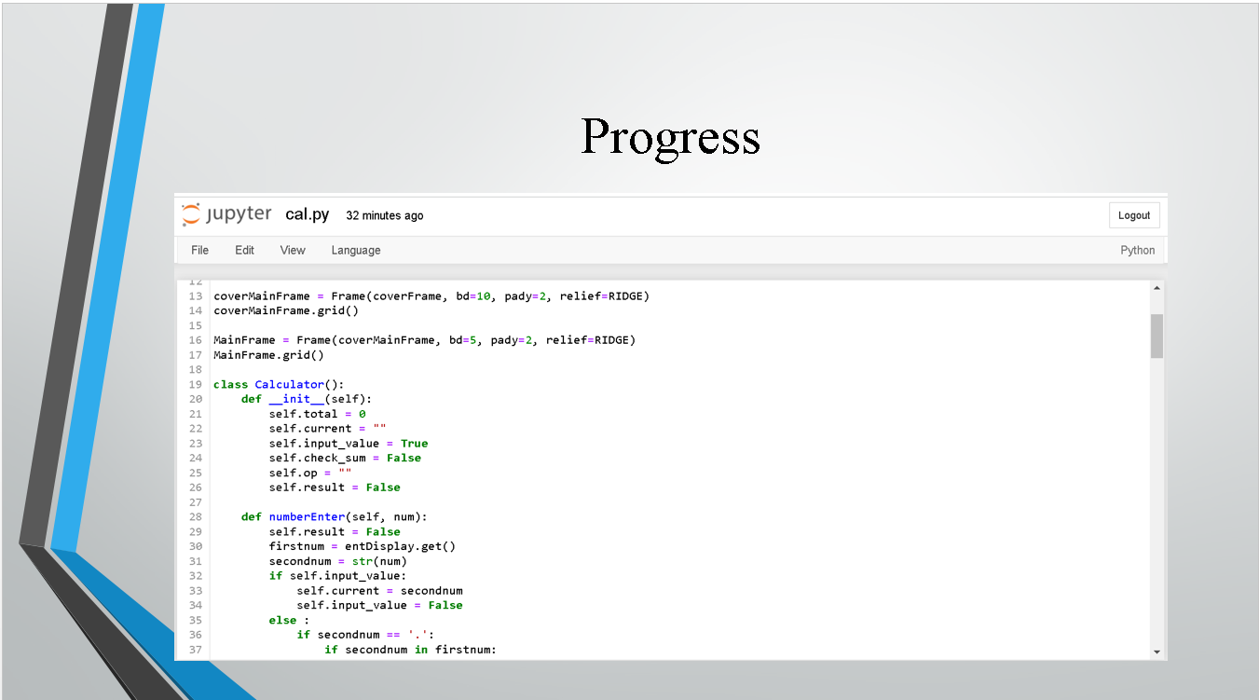Open the Edit menu
The image size is (1259, 700).
(x=244, y=250)
